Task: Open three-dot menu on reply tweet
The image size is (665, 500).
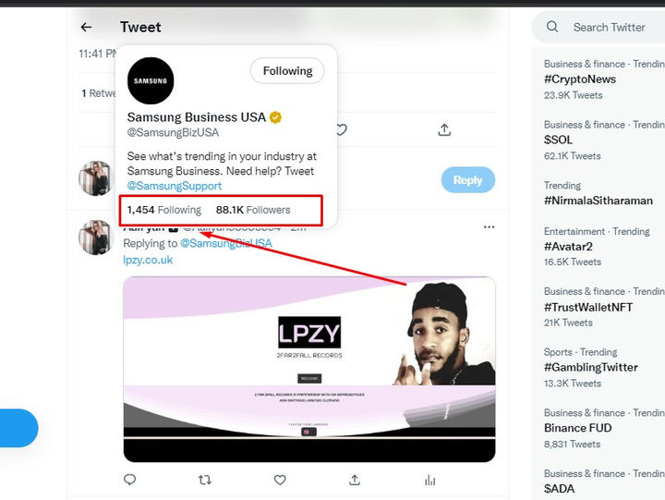Action: click(x=489, y=227)
